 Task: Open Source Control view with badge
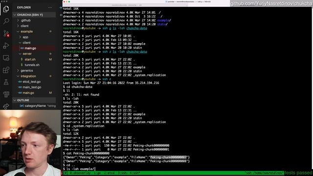(x=6, y=33)
